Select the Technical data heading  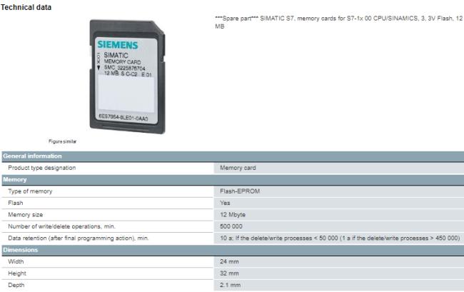(26, 7)
